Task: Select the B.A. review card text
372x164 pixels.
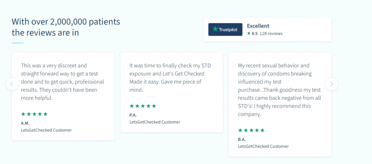Action: [x=279, y=89]
